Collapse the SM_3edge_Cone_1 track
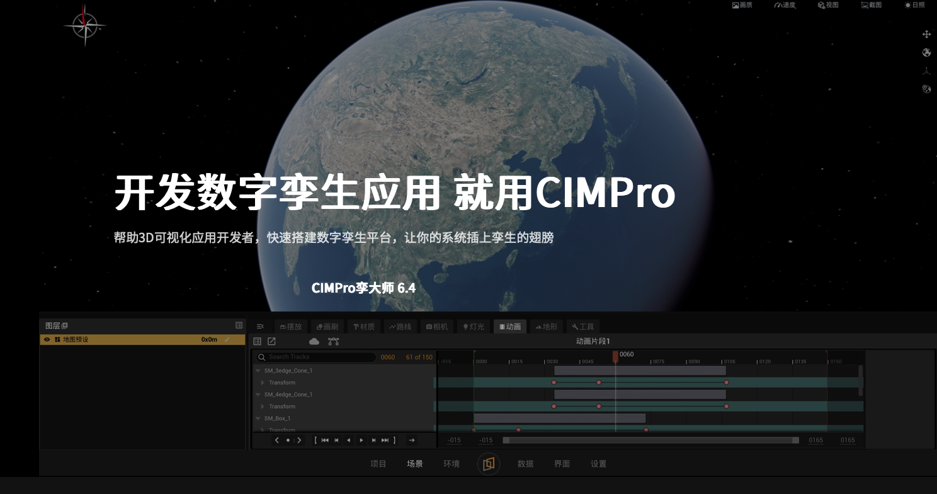 point(258,371)
